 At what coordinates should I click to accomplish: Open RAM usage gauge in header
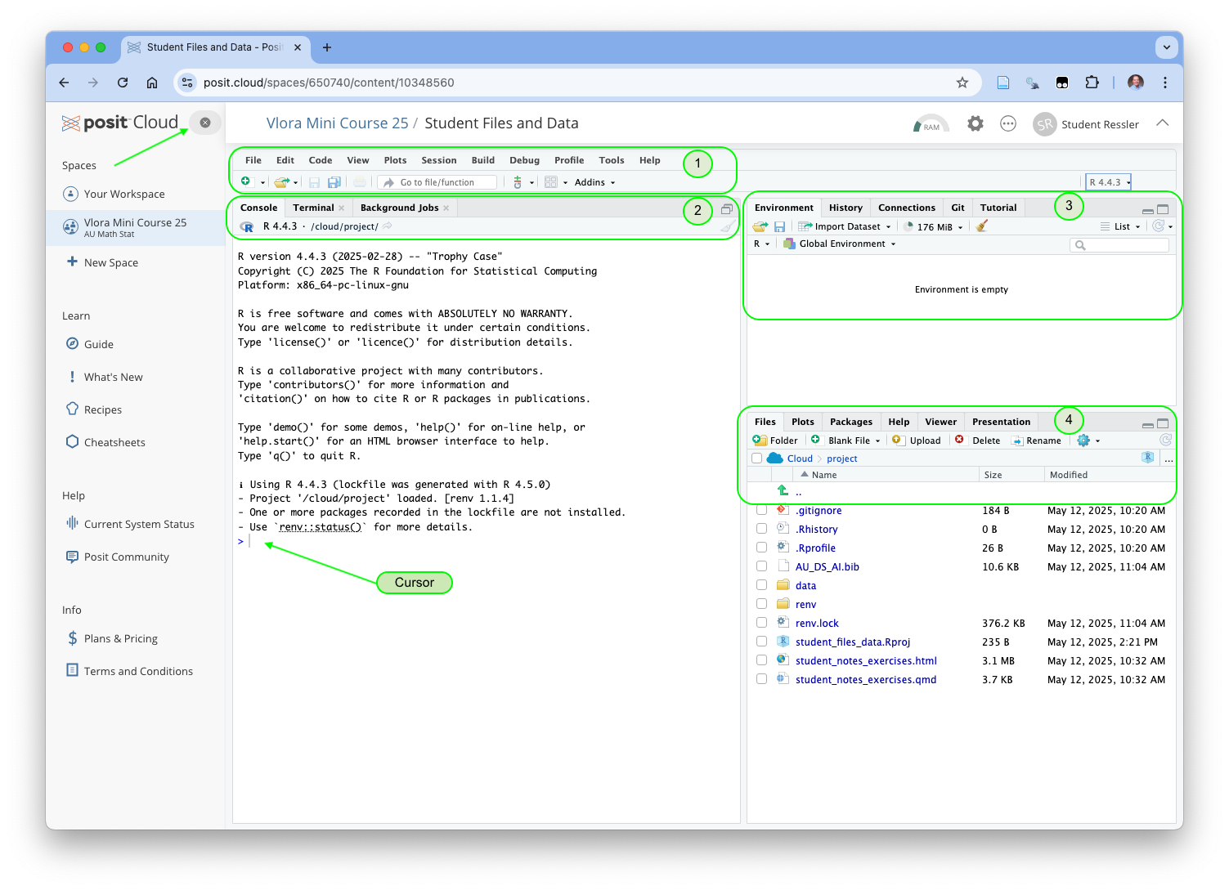pos(931,123)
